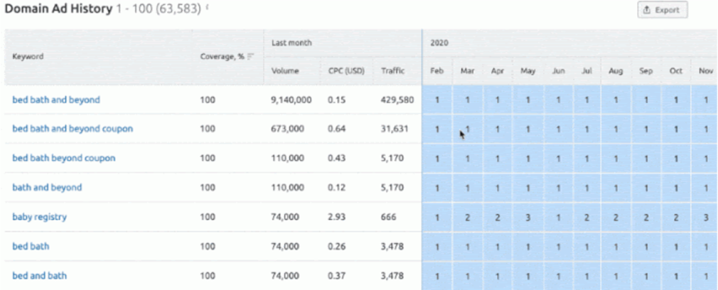Click CPC value 2.93
This screenshot has height=290, width=718.
336,217
